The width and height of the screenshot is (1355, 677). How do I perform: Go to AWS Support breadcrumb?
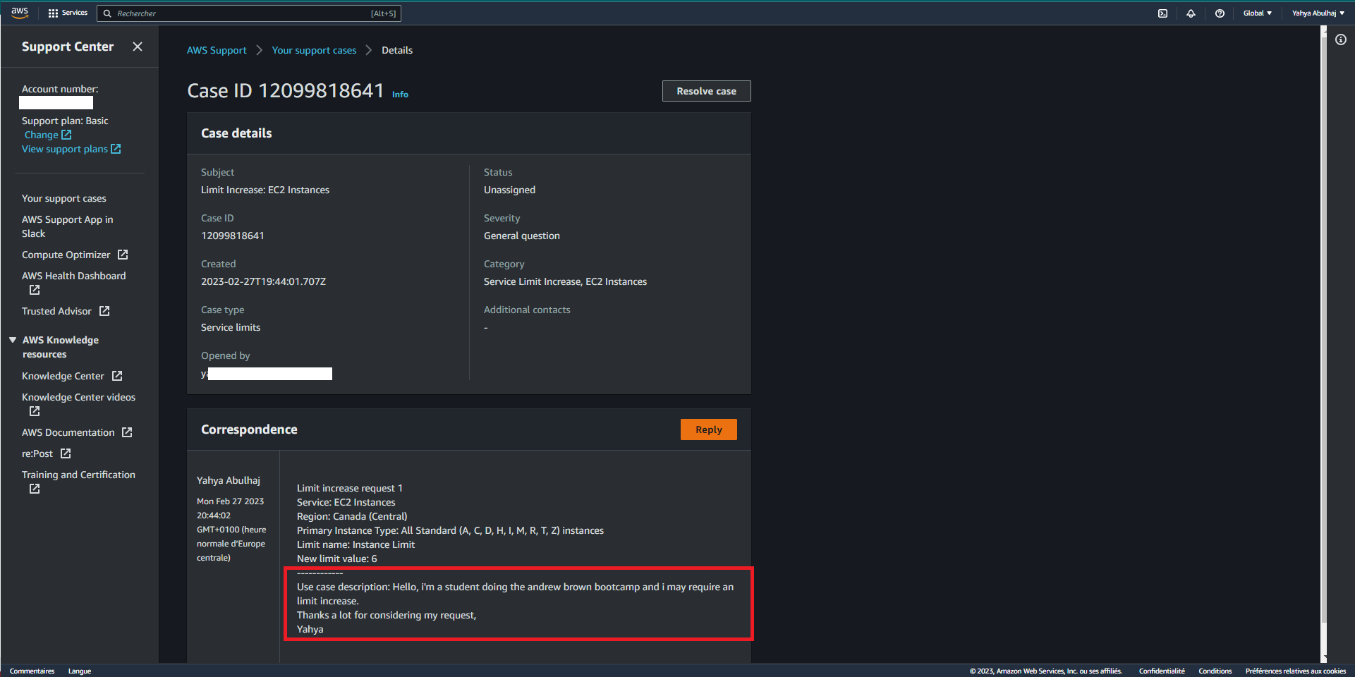[x=217, y=50]
